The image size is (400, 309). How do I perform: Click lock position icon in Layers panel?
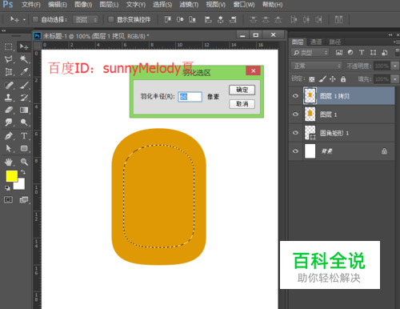333,79
